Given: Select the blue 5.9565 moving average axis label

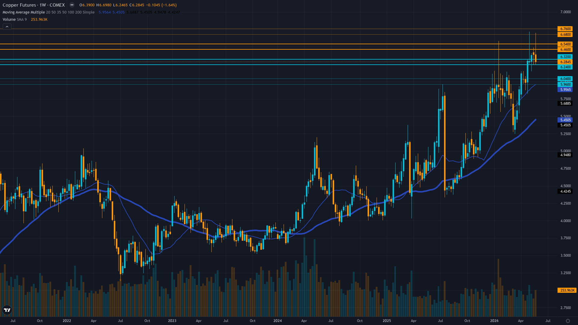Looking at the screenshot, I should (565, 90).
